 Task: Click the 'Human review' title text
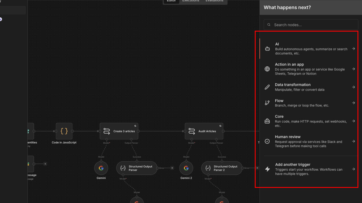(x=288, y=137)
